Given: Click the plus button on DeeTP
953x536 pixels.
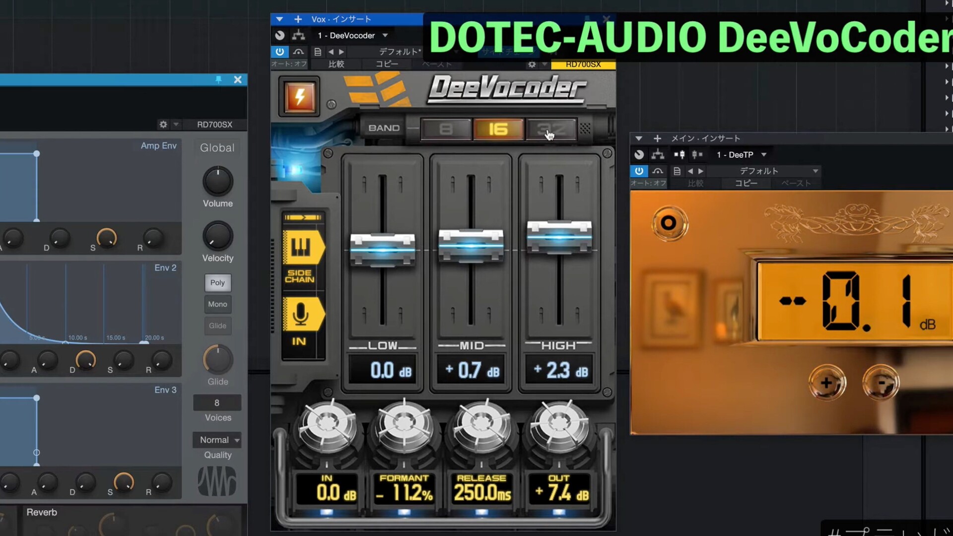Looking at the screenshot, I should (826, 383).
